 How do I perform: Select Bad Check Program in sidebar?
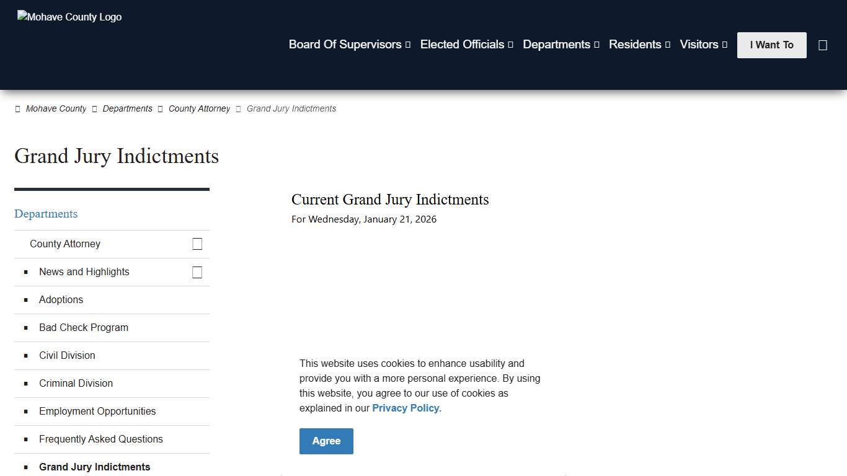pyautogui.click(x=83, y=327)
